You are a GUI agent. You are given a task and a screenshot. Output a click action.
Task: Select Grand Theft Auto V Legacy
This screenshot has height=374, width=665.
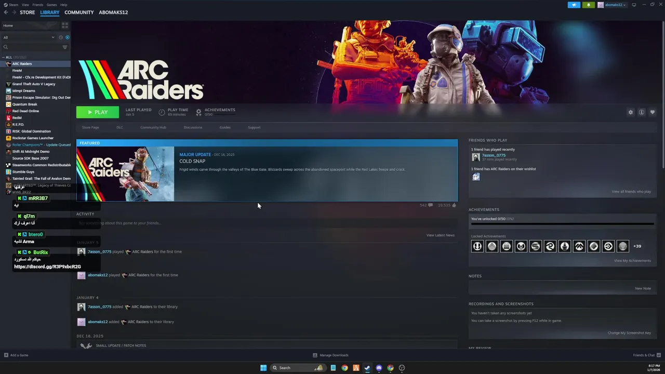point(34,84)
